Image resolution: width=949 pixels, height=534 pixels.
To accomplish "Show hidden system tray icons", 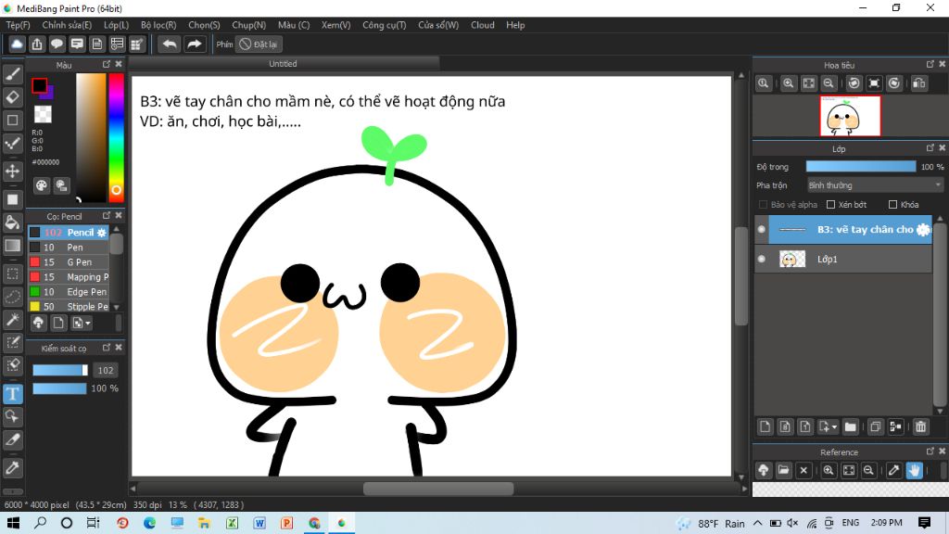I will tap(758, 523).
